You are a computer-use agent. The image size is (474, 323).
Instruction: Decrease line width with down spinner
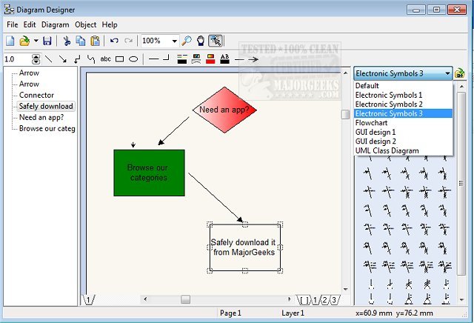pos(36,61)
